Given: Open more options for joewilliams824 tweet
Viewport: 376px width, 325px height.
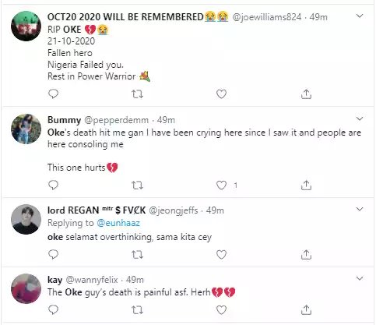Looking at the screenshot, I should [x=360, y=16].
